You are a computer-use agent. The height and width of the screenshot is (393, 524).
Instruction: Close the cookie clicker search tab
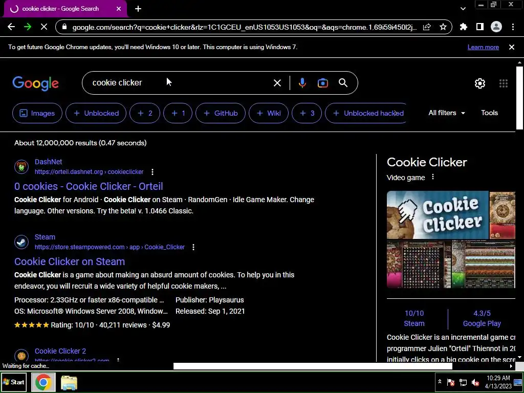point(119,9)
